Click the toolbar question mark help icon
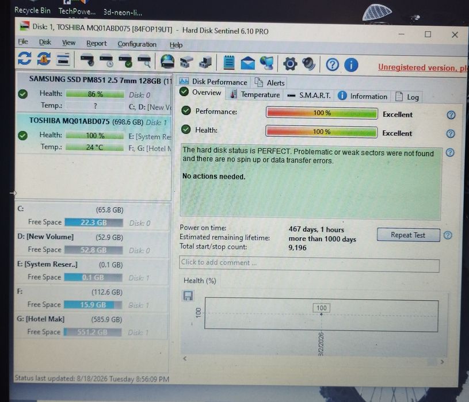Screen dimensions: 469x402 pyautogui.click(x=332, y=64)
